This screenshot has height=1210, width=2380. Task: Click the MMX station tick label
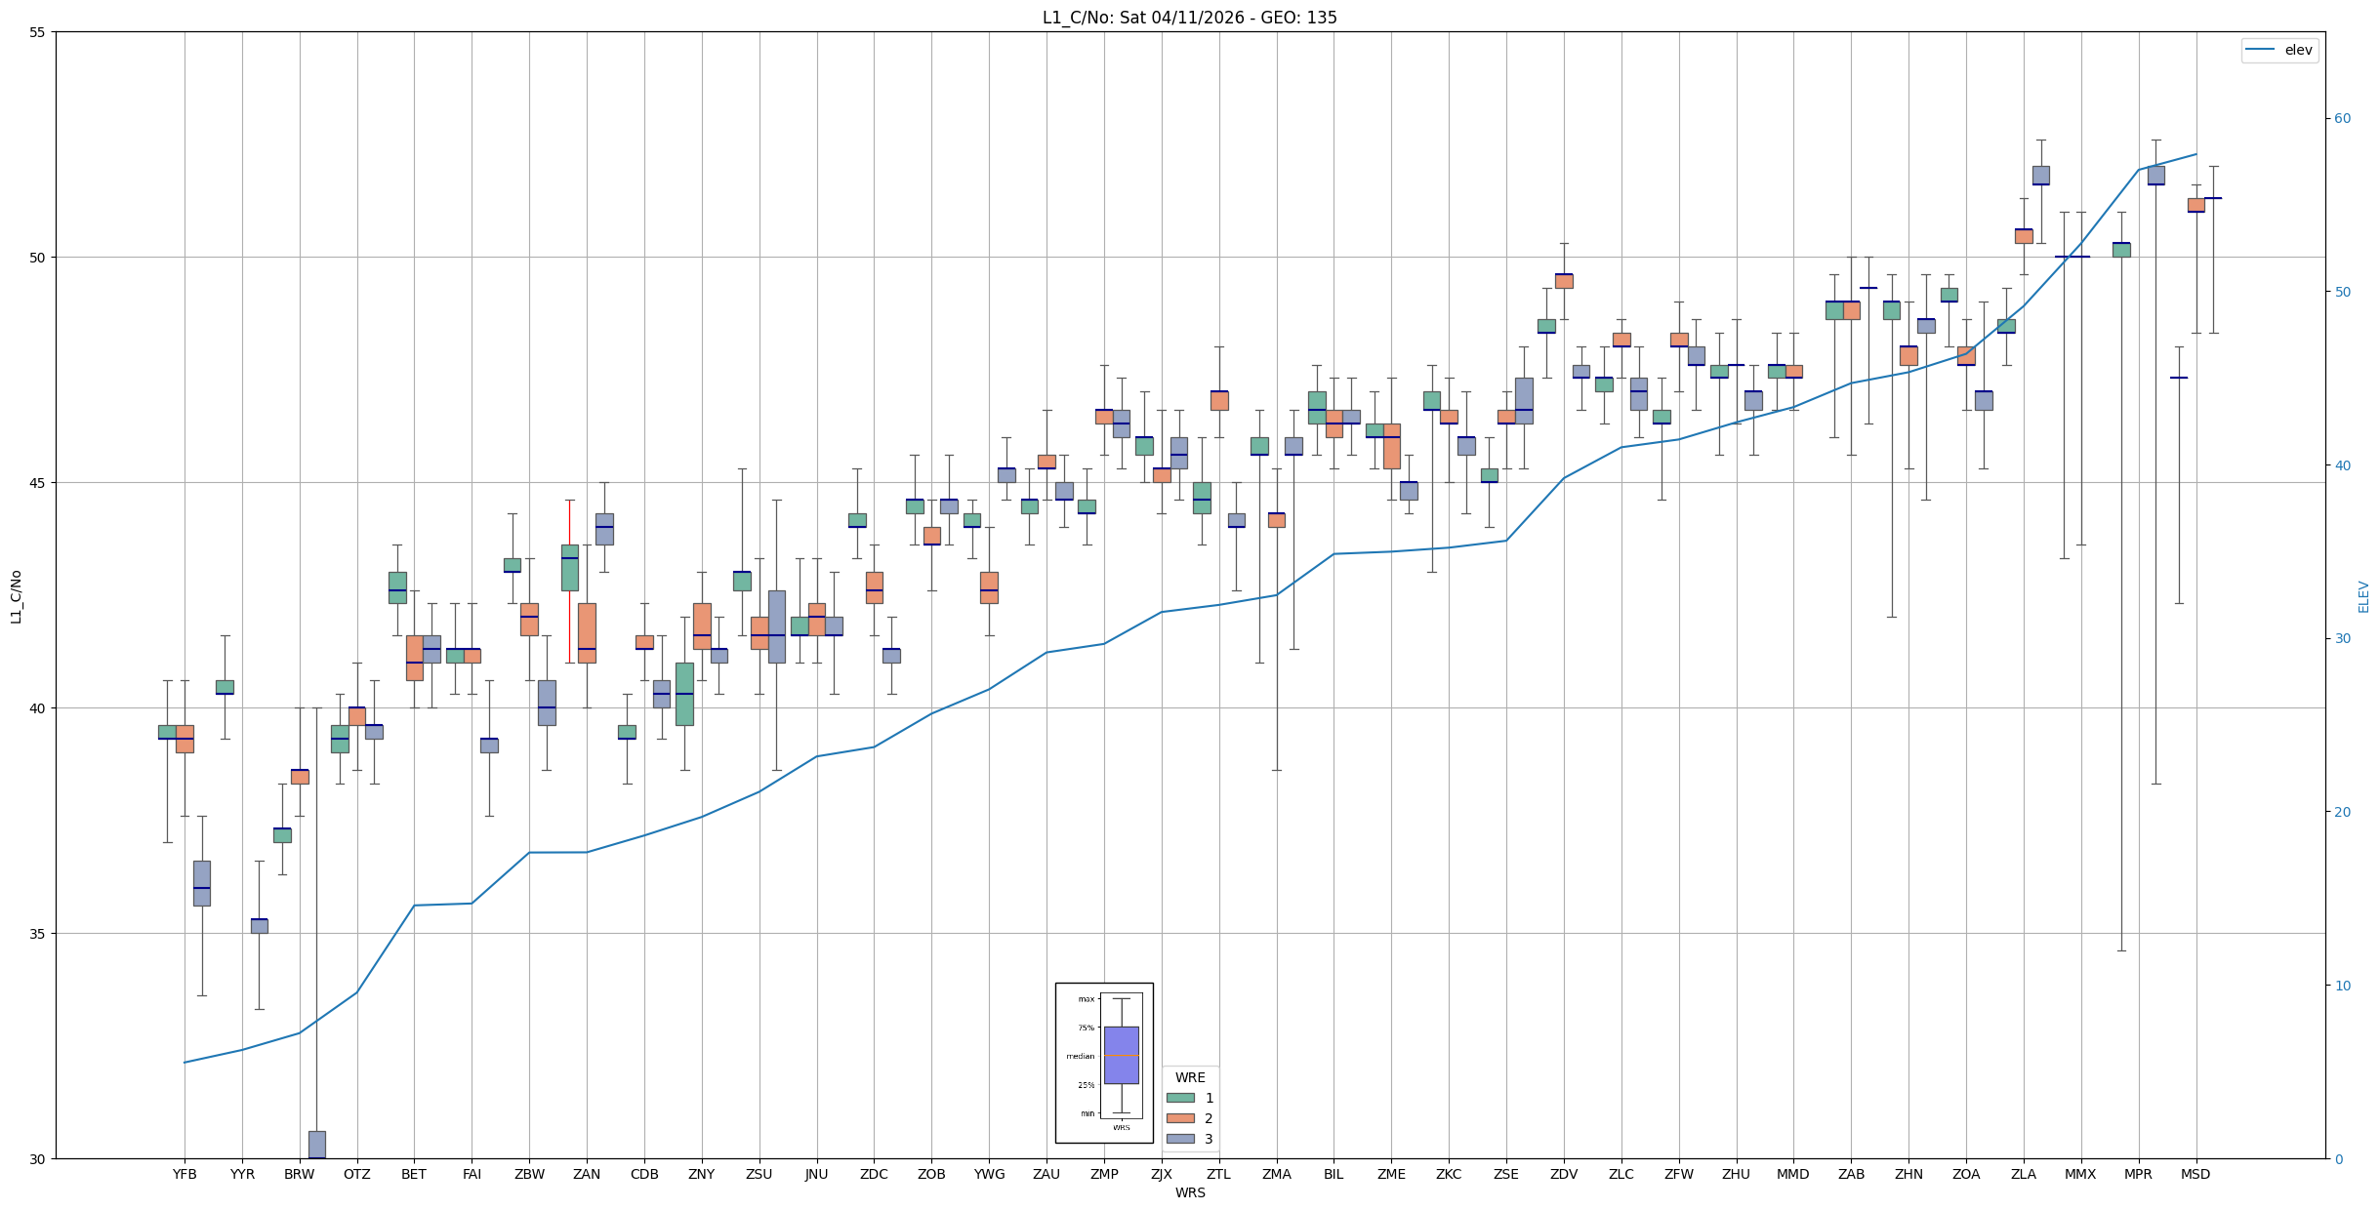click(2080, 1174)
